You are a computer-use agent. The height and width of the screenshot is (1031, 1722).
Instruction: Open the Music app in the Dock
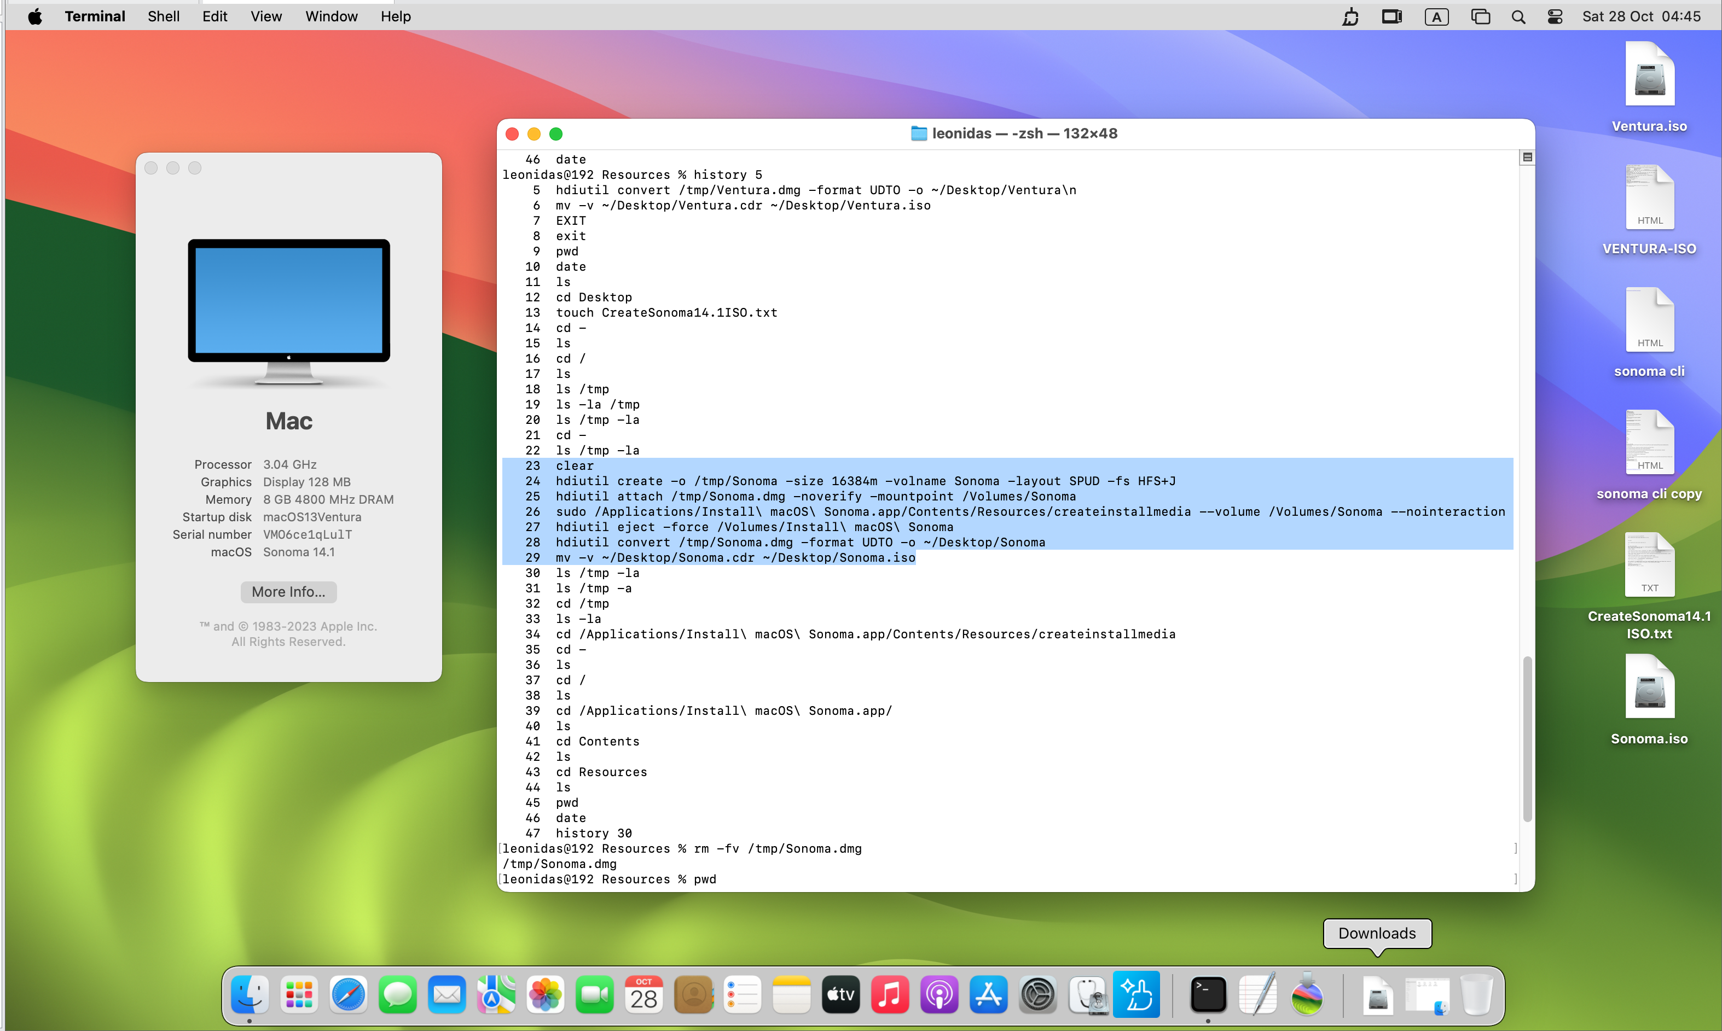(890, 995)
